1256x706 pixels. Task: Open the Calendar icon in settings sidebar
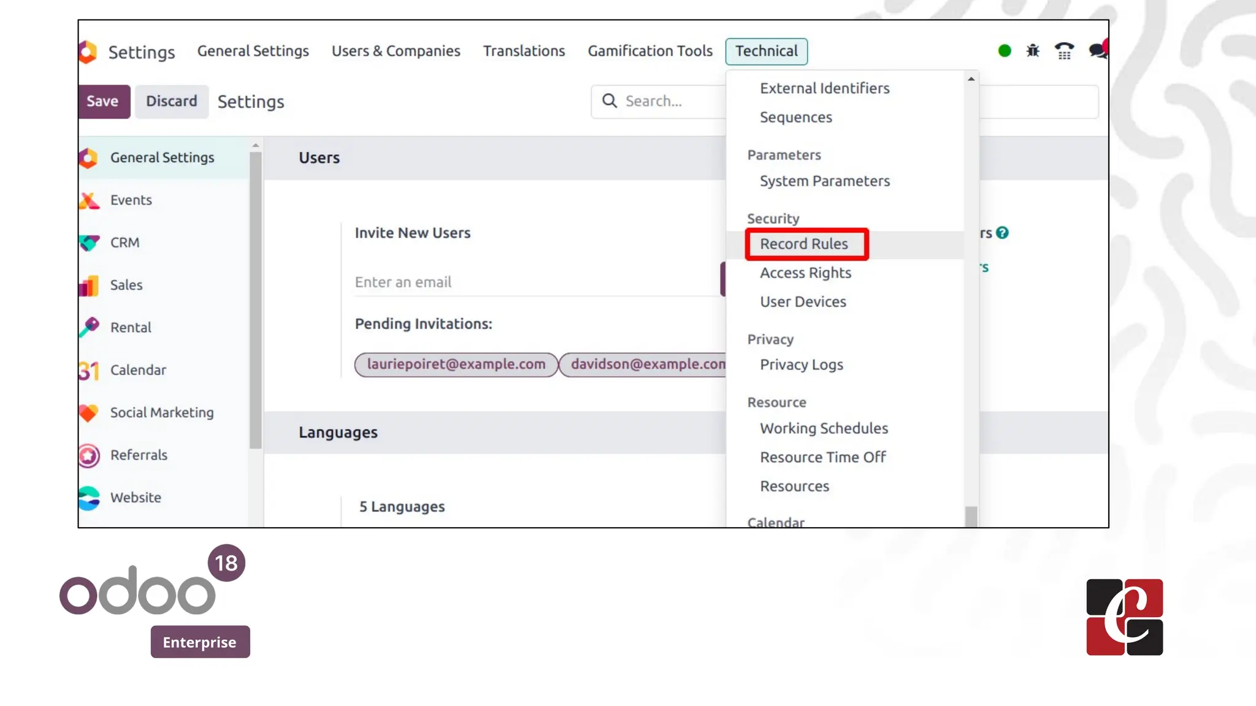coord(90,370)
